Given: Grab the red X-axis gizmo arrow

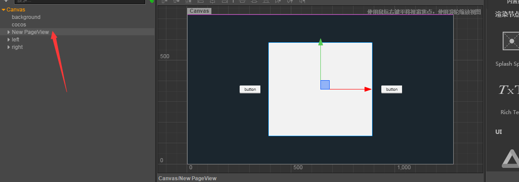Looking at the screenshot, I should pyautogui.click(x=368, y=89).
